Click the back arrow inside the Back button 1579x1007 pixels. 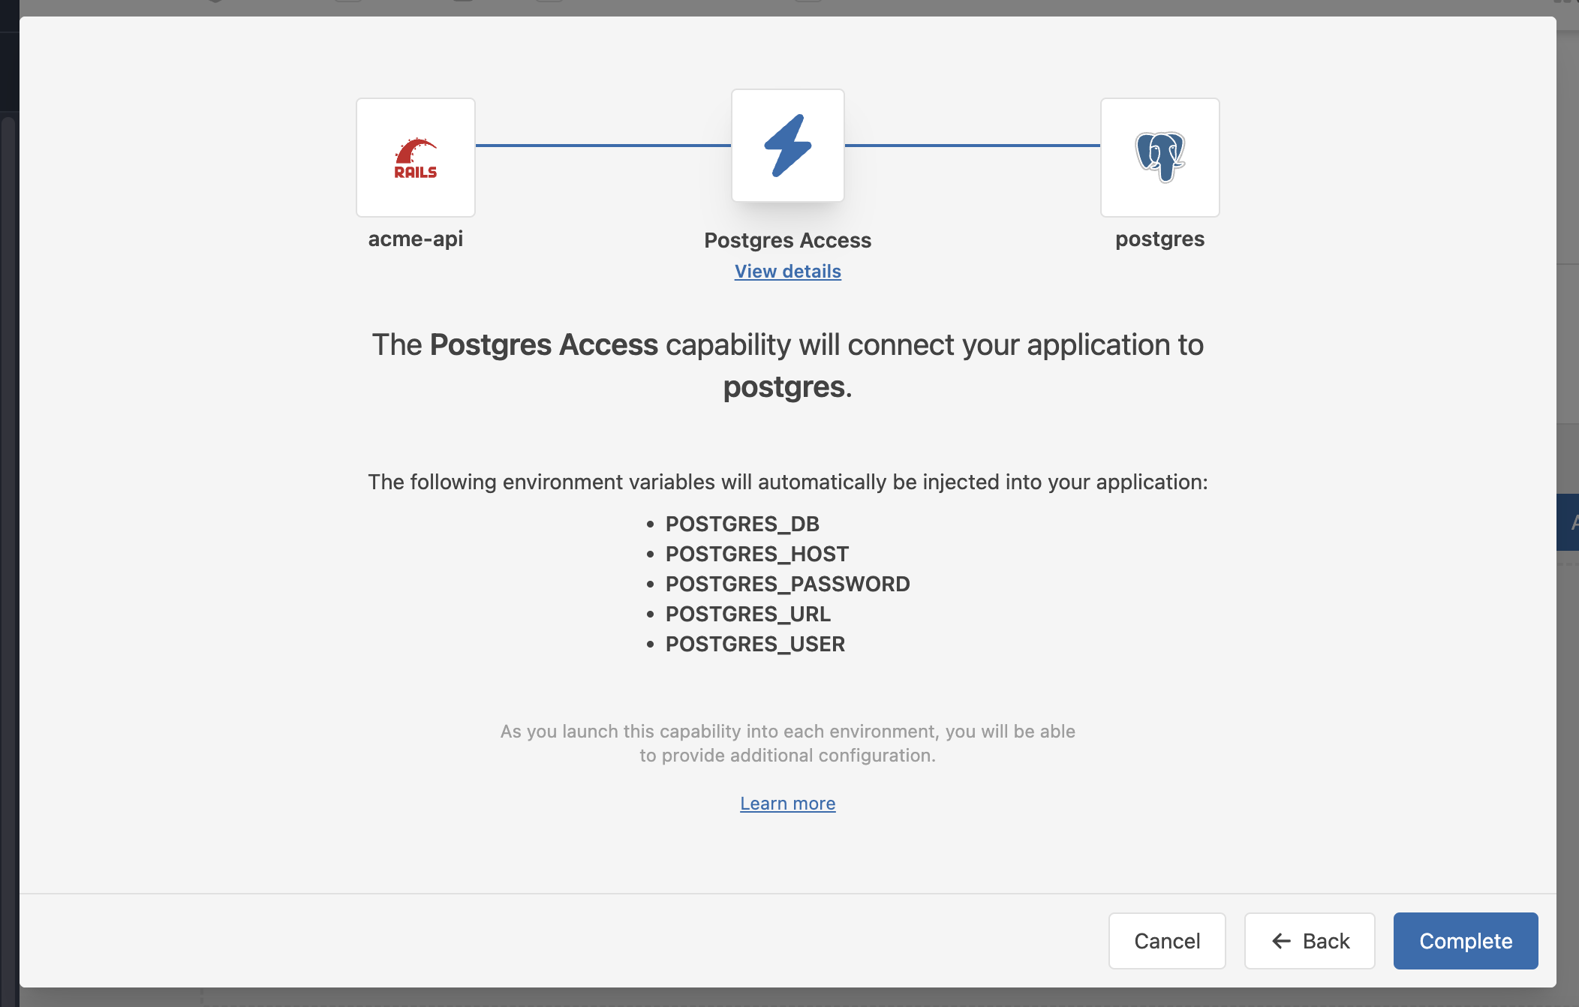coord(1280,941)
